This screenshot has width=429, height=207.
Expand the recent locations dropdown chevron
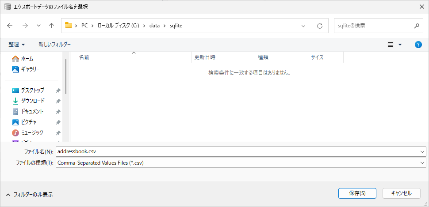[39, 26]
